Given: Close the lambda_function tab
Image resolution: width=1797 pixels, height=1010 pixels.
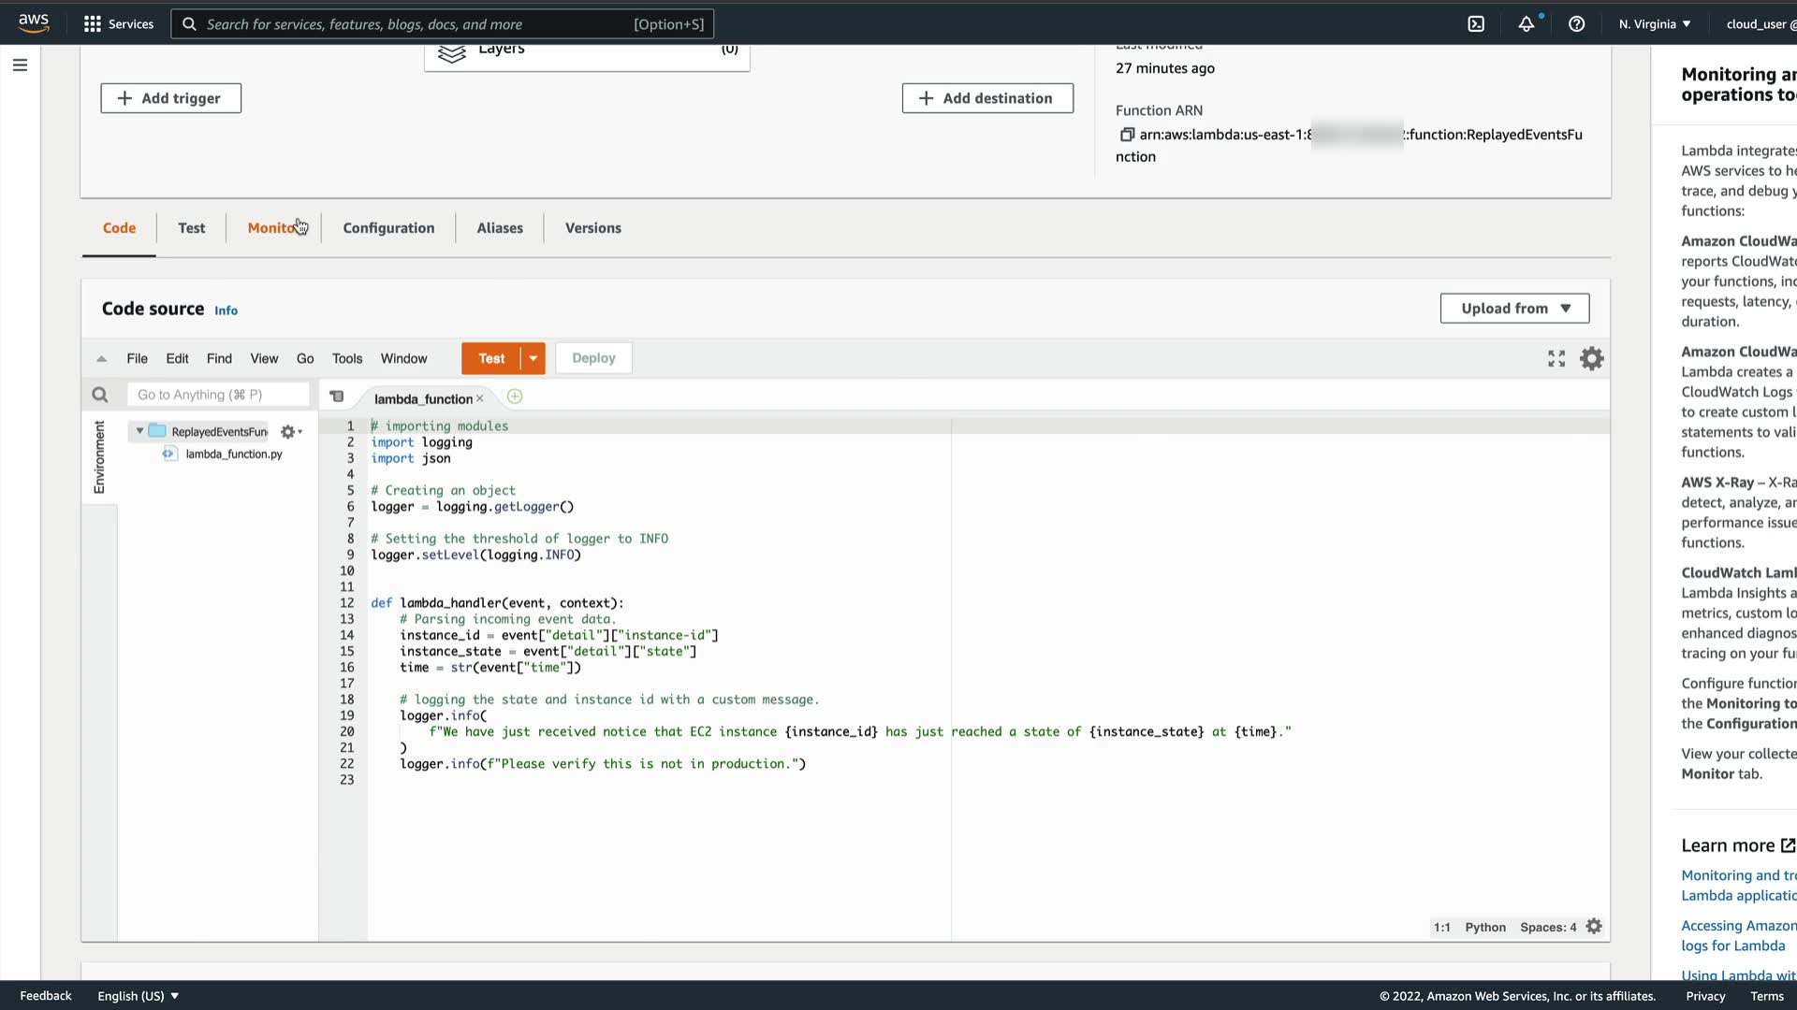Looking at the screenshot, I should pos(480,399).
